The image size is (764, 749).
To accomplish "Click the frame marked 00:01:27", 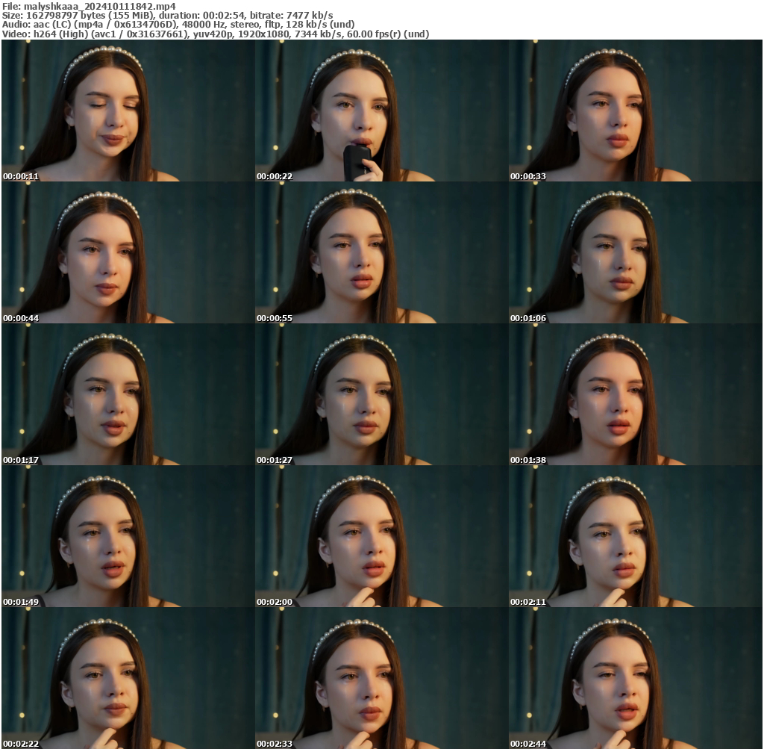I will click(x=381, y=394).
